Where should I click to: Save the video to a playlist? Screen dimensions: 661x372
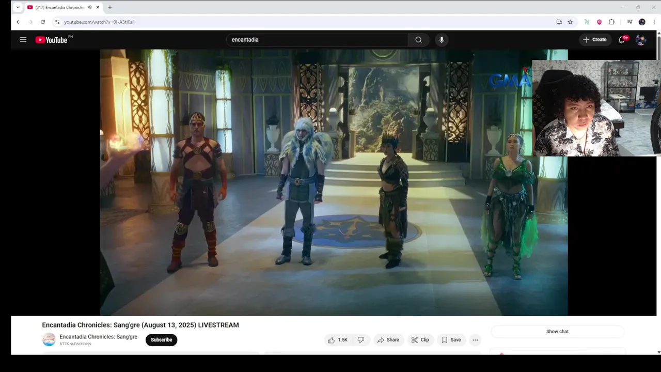451,340
